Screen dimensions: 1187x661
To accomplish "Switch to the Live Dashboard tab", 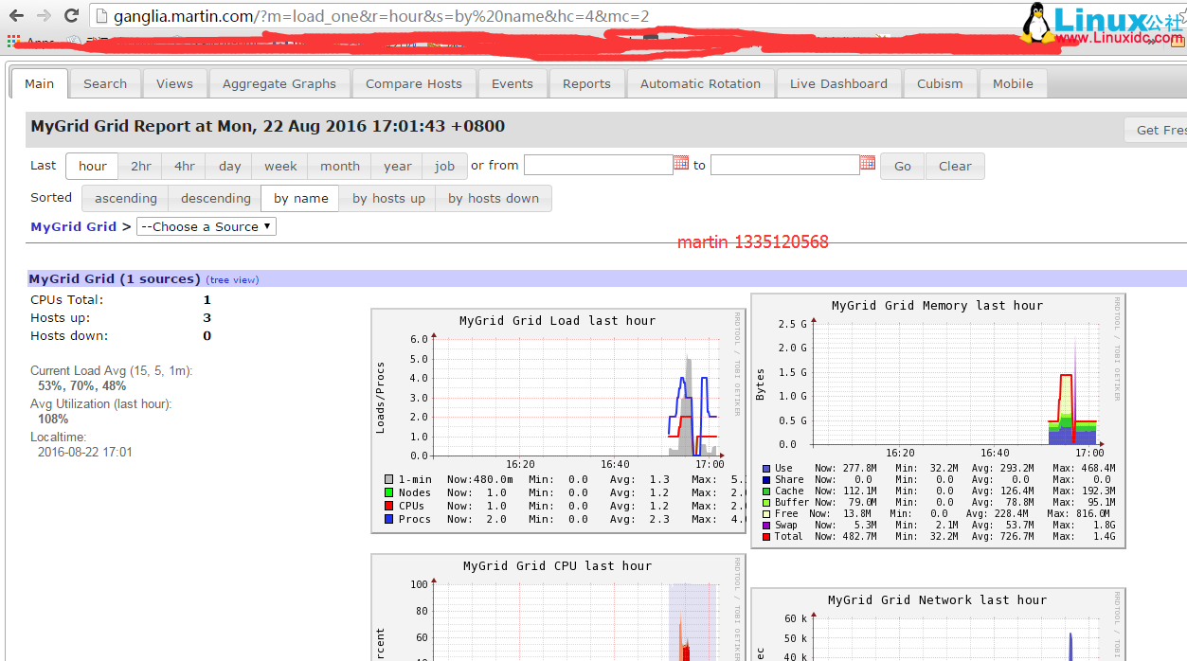I will (x=837, y=84).
